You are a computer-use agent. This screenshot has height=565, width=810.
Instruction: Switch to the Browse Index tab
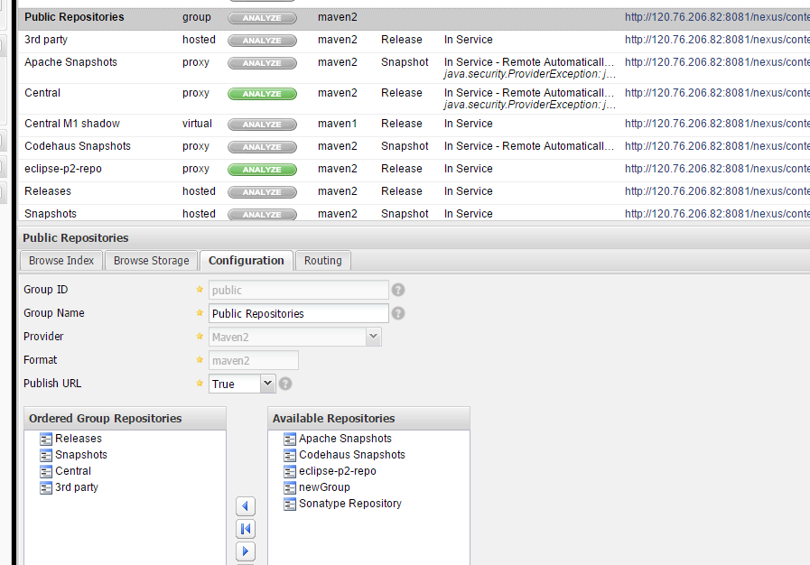pyautogui.click(x=61, y=261)
